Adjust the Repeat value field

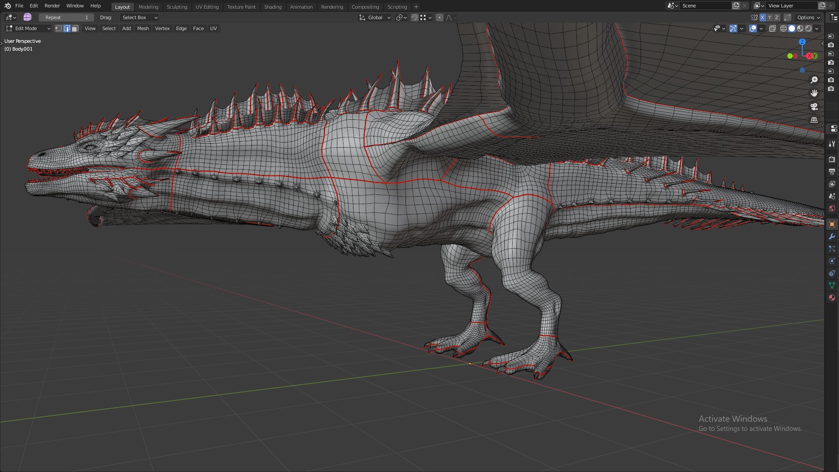[66, 17]
